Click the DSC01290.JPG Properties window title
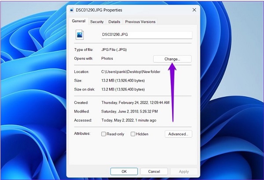Image resolution: width=264 pixels, height=180 pixels. 99,10
